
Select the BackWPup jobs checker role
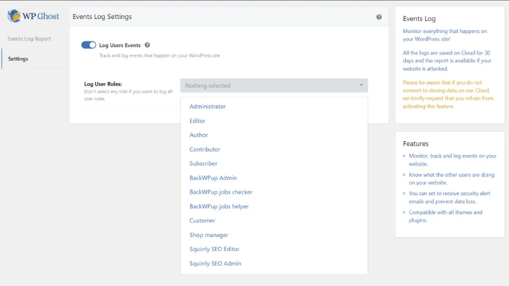[x=221, y=192]
